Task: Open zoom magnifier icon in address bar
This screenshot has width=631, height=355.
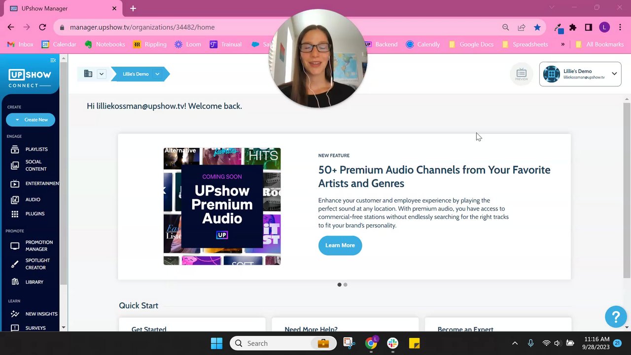Action: coord(506,27)
